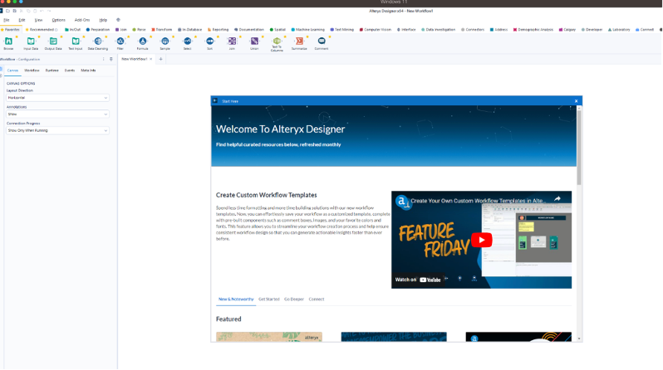Select the Formula tool
Screen dimensions: 663x370
pos(143,41)
